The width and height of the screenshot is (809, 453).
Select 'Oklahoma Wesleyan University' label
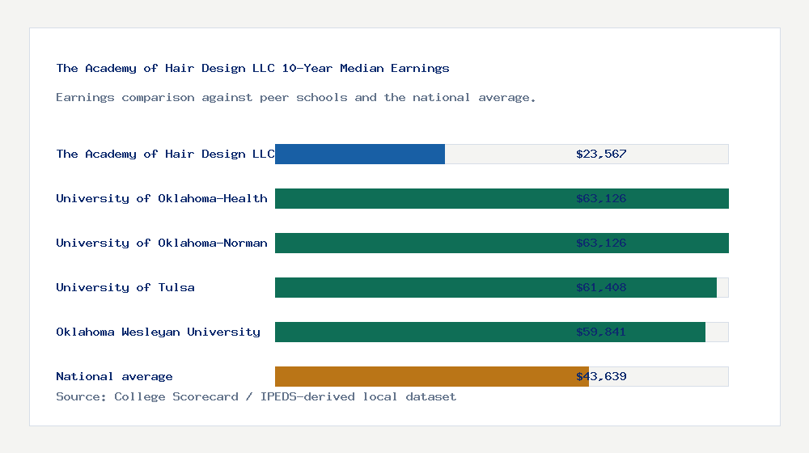(159, 332)
